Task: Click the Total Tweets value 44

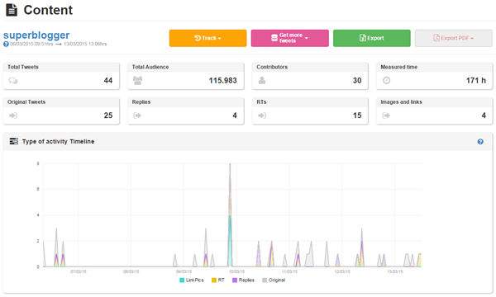Action: pos(108,81)
